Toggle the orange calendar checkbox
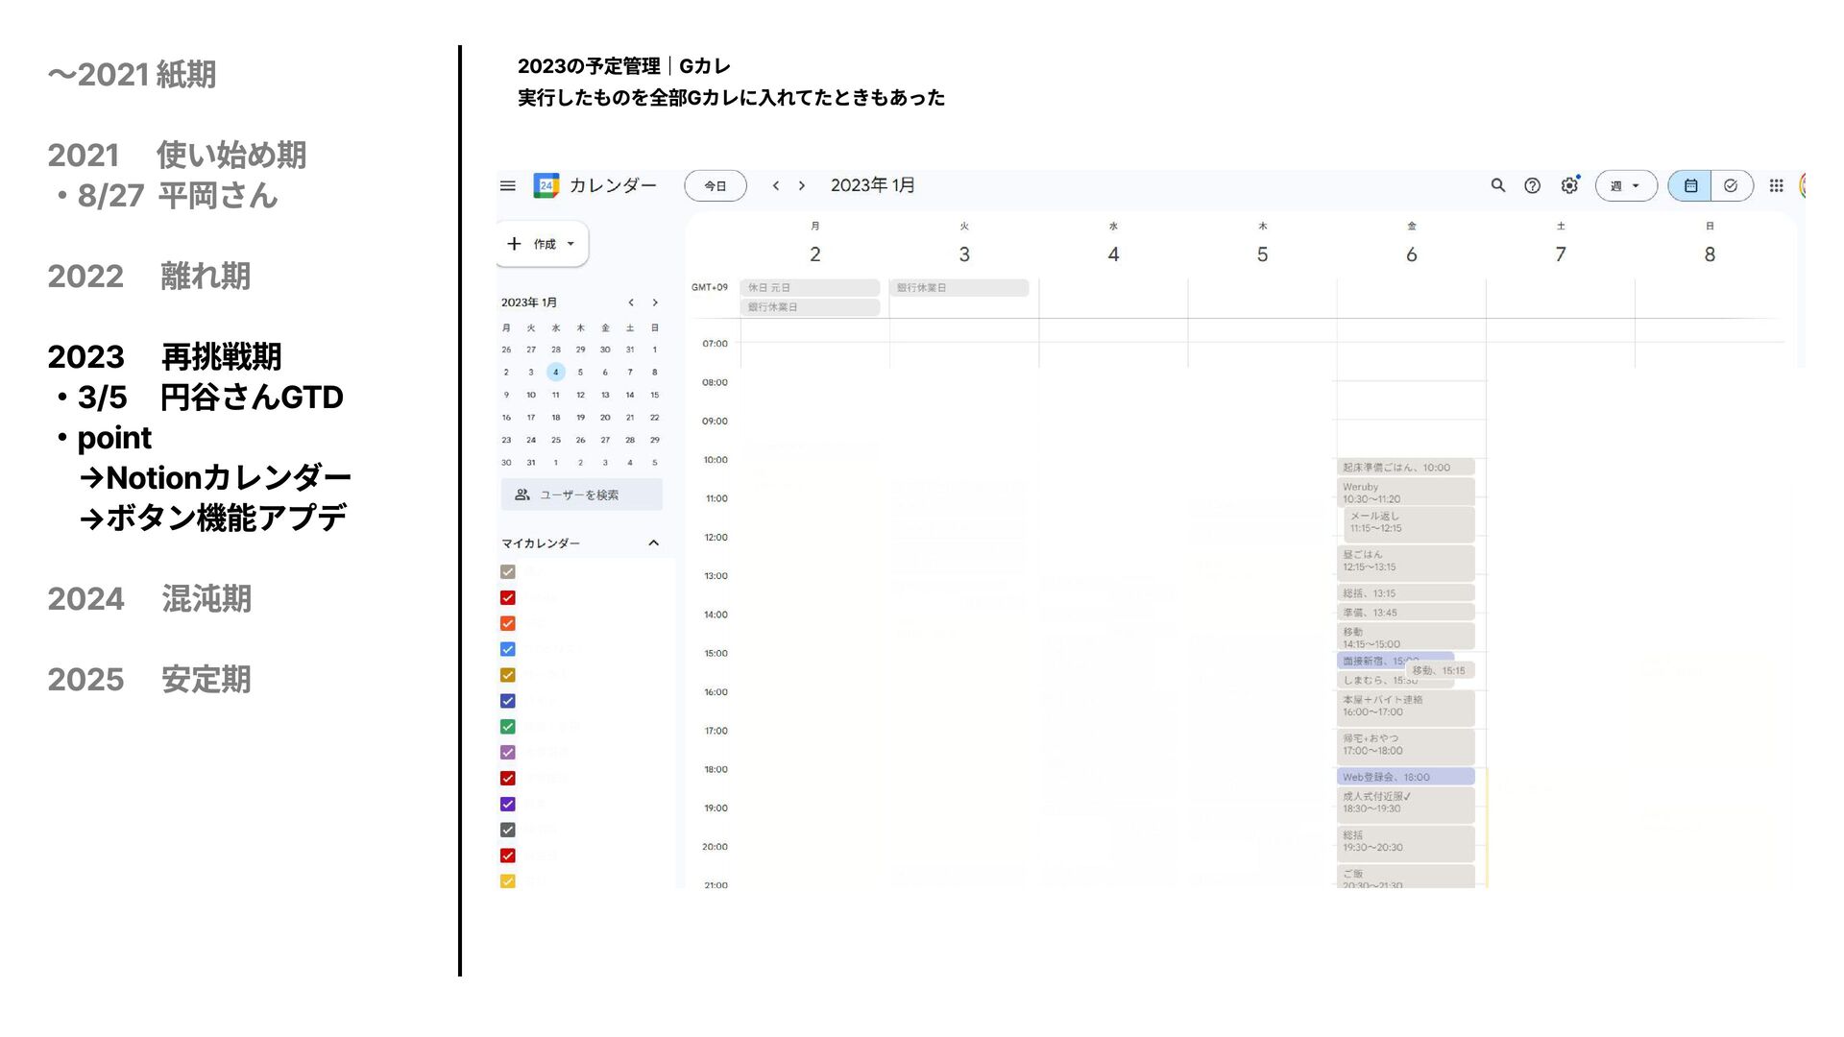Screen dimensions: 1844x1037 [508, 623]
